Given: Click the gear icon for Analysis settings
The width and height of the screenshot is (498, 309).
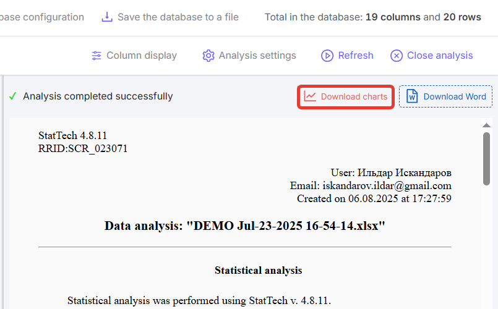Looking at the screenshot, I should coord(208,56).
